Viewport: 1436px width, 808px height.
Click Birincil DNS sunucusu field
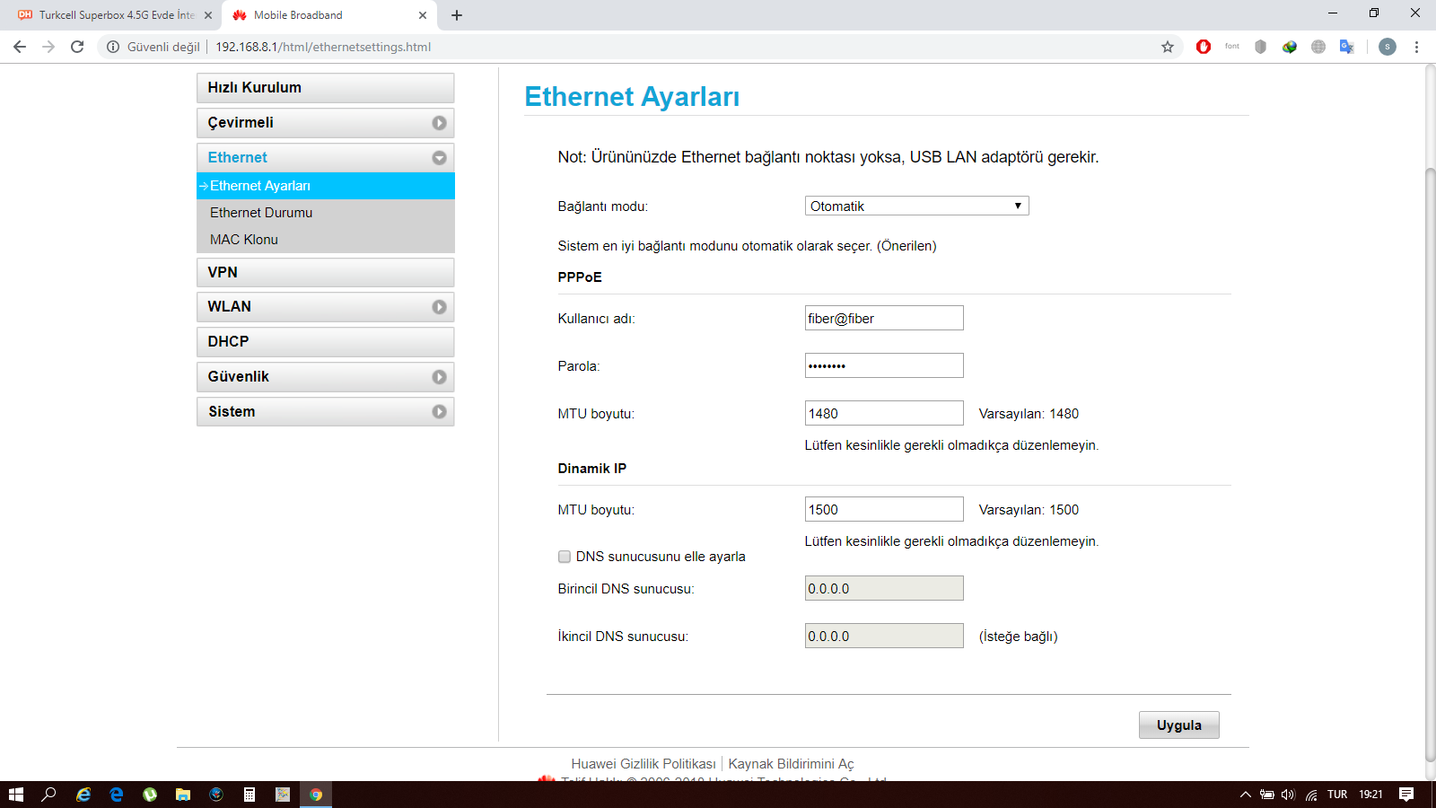click(x=884, y=588)
